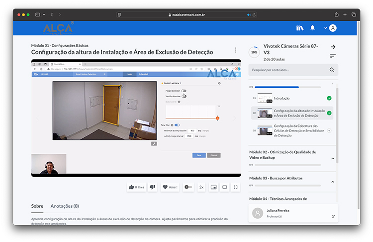Go back in Safari
Viewport: 373px width, 242px height.
[52, 15]
